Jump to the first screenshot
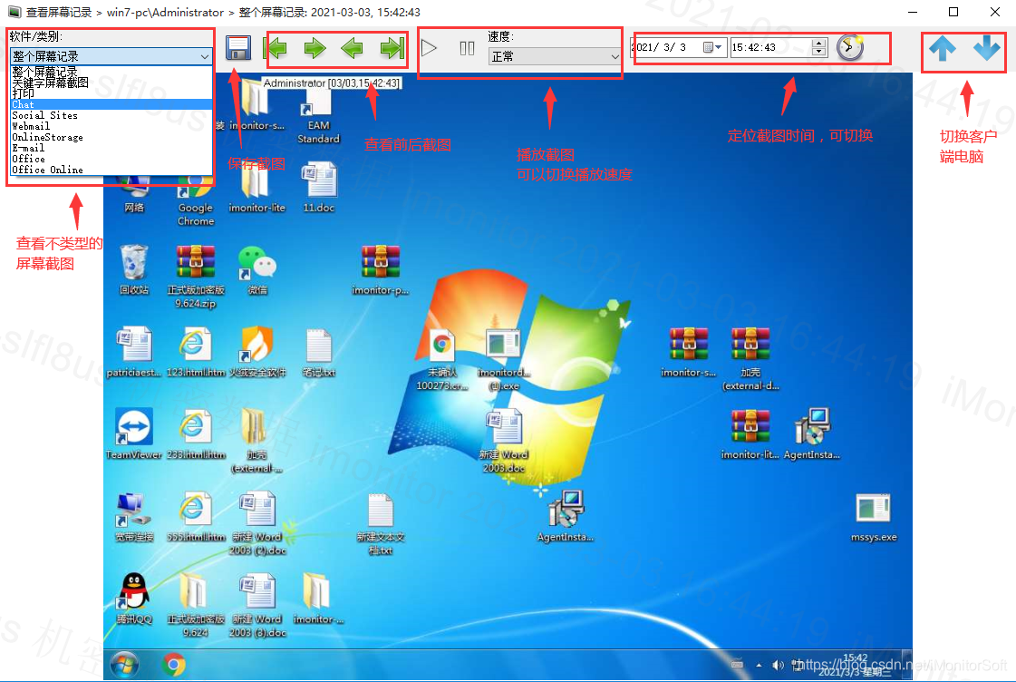This screenshot has width=1016, height=682. pyautogui.click(x=276, y=48)
